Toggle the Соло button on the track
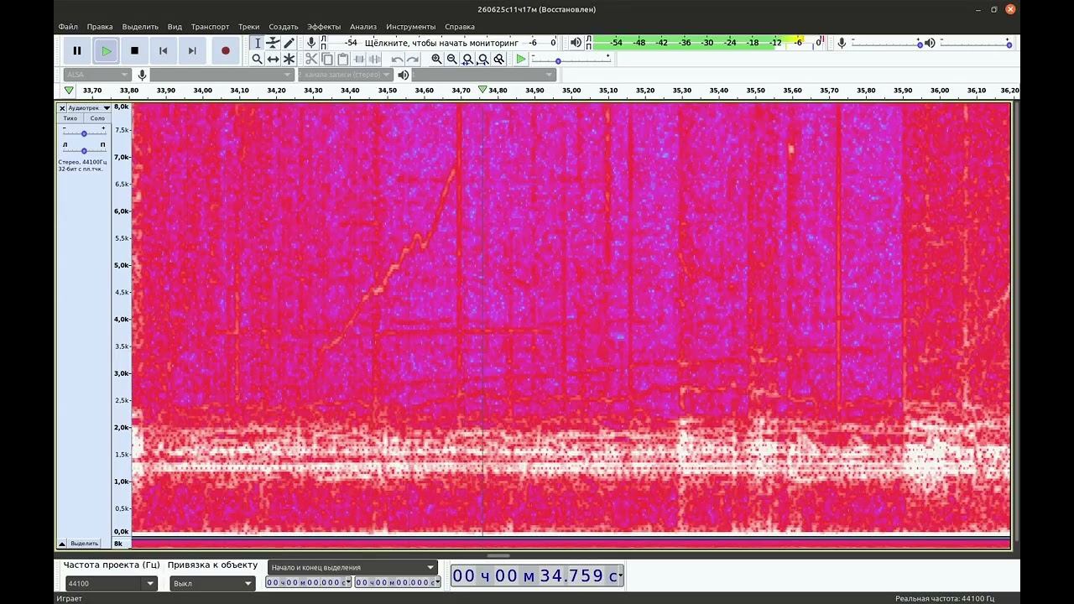 pyautogui.click(x=97, y=118)
